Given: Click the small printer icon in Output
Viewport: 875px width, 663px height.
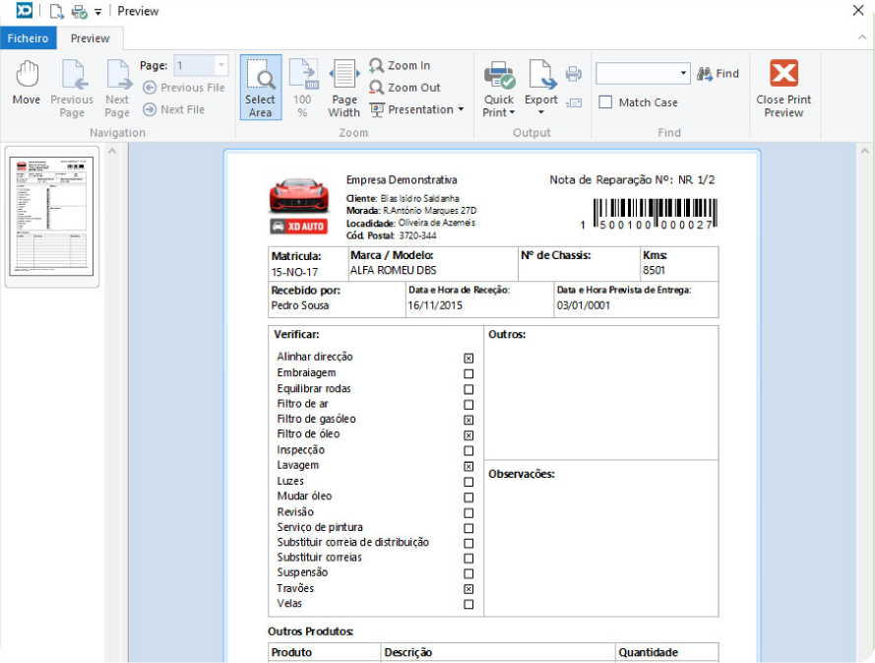Looking at the screenshot, I should point(574,74).
